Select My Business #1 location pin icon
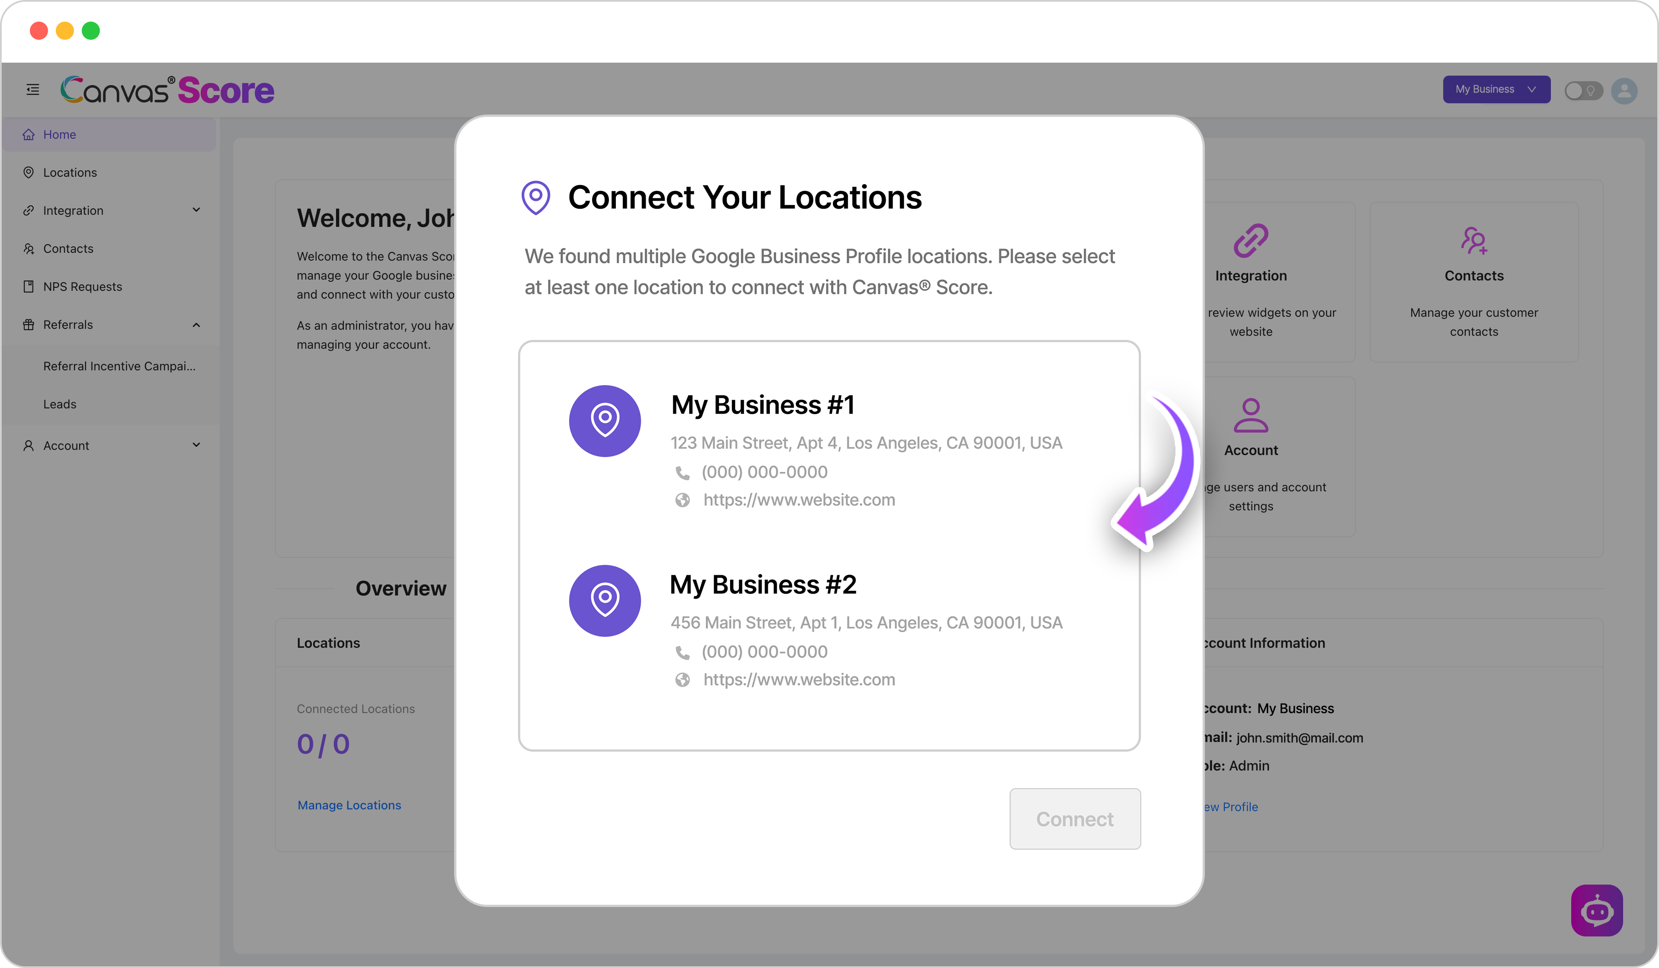 [604, 421]
